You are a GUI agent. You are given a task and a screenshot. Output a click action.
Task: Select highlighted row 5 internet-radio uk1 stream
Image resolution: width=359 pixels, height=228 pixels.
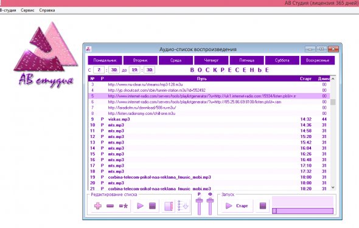click(209, 96)
